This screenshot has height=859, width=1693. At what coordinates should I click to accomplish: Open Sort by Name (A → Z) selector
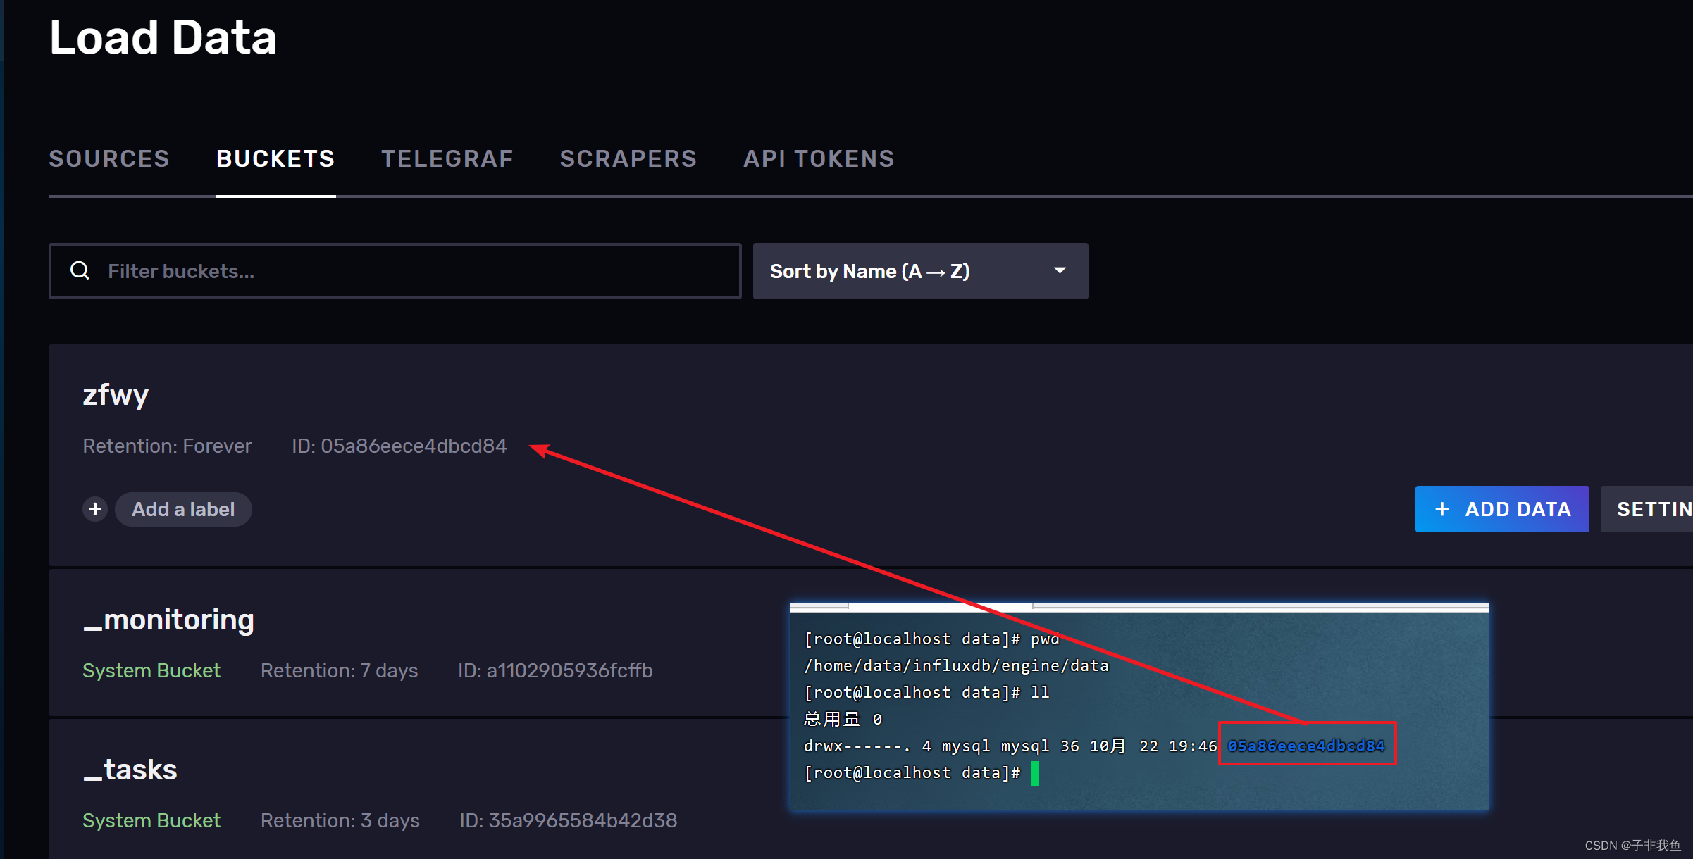(869, 271)
